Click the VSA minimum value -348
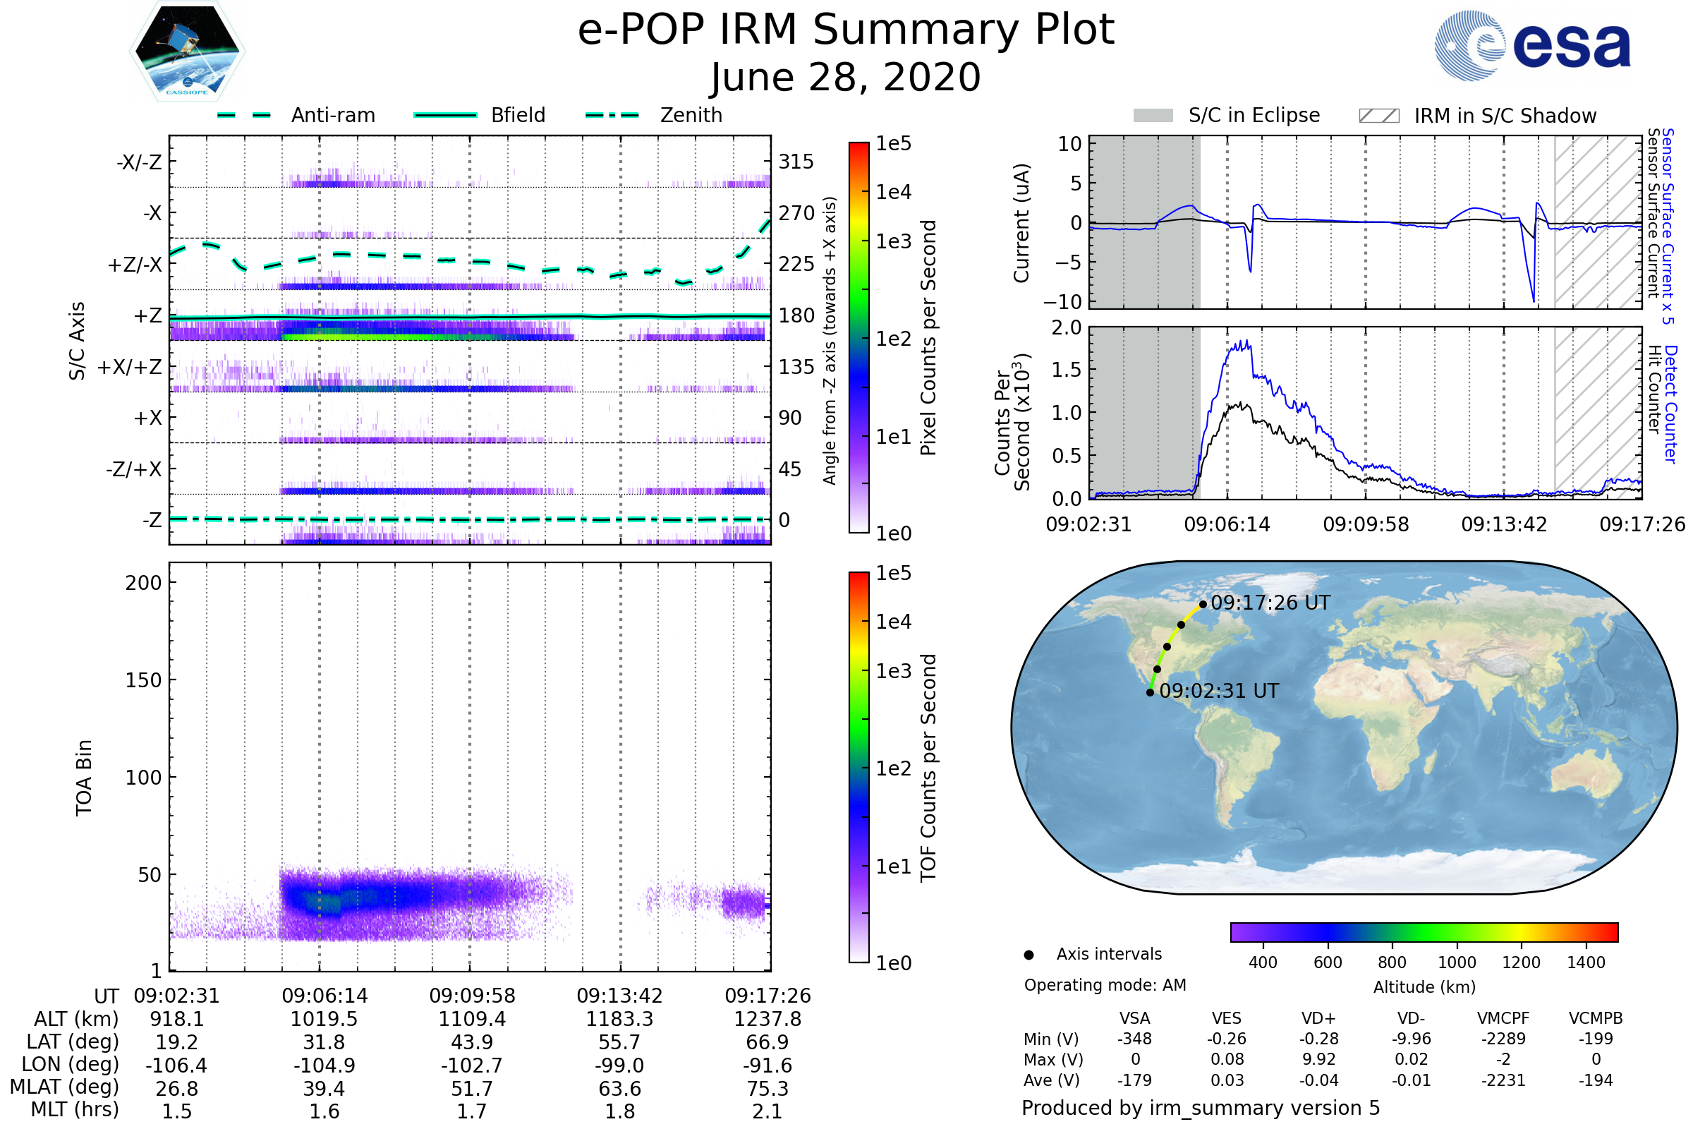Screen dimensions: 1693x1129 point(1134,1039)
